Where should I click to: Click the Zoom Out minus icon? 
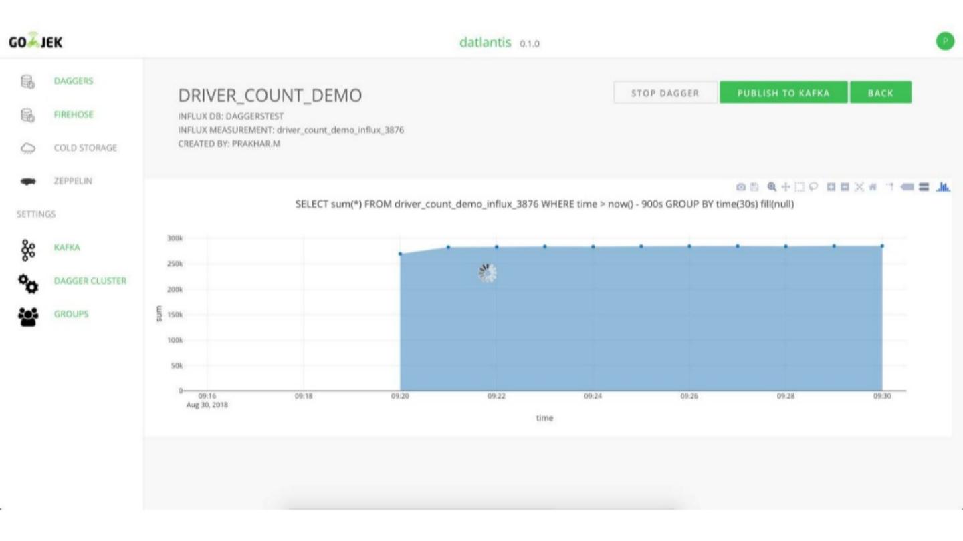tap(845, 187)
